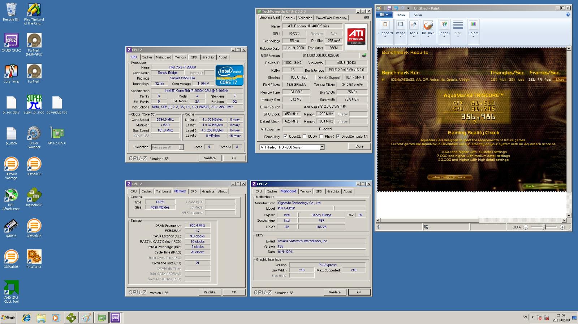This screenshot has width=578, height=324.
Task: Click Paint zoom in plus button
Action: click(562, 227)
